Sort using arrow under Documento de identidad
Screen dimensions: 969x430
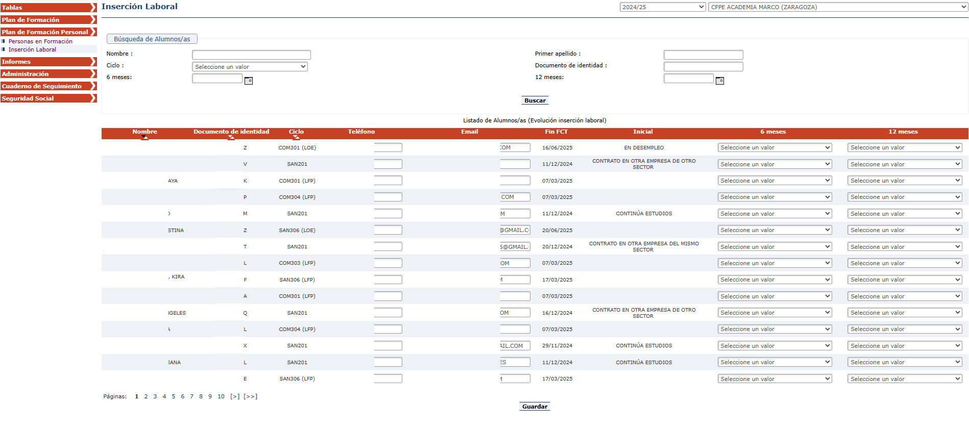231,137
